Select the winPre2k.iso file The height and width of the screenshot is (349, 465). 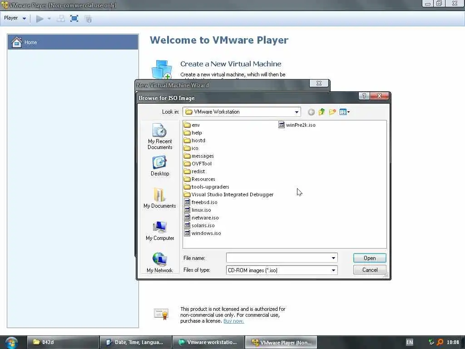297,125
